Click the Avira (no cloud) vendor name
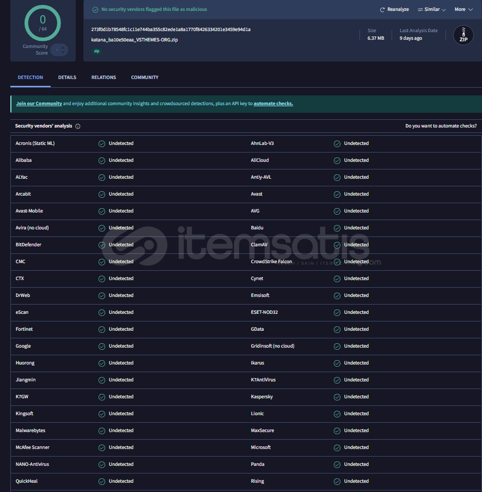Viewport: 482px width, 492px height. [32, 228]
